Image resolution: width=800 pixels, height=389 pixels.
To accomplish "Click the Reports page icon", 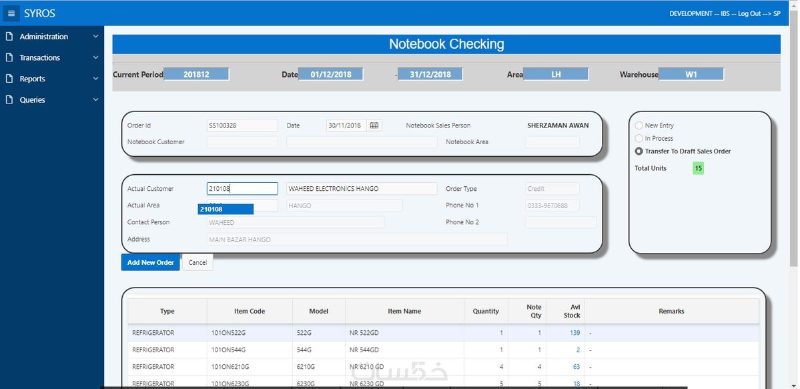I will pyautogui.click(x=9, y=79).
